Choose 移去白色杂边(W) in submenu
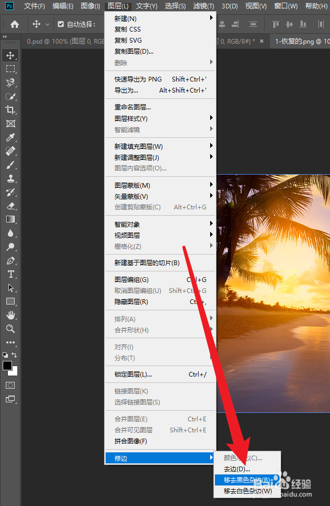Image resolution: width=330 pixels, height=506 pixels. click(x=247, y=491)
